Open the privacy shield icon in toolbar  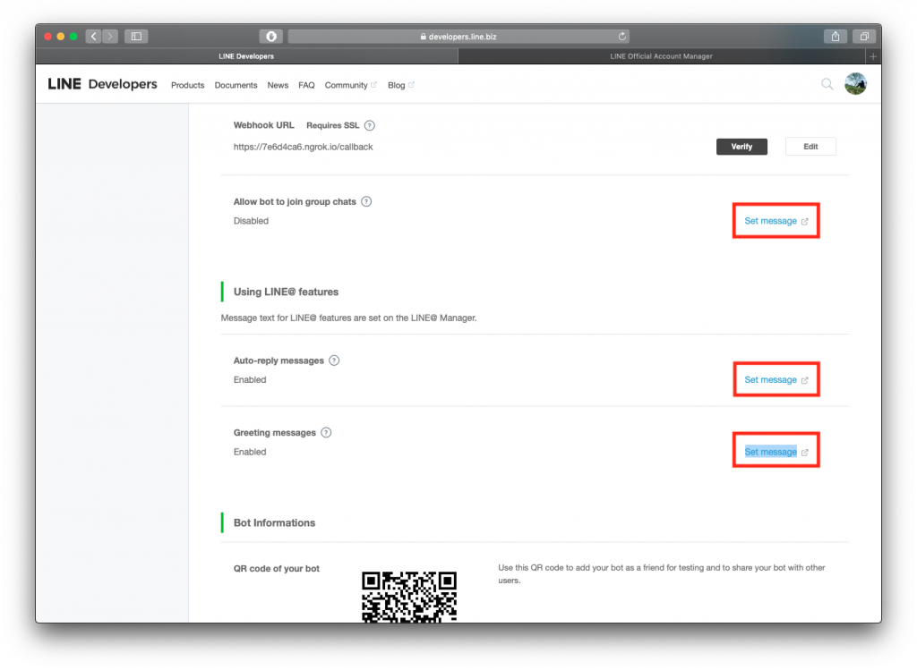(x=271, y=36)
